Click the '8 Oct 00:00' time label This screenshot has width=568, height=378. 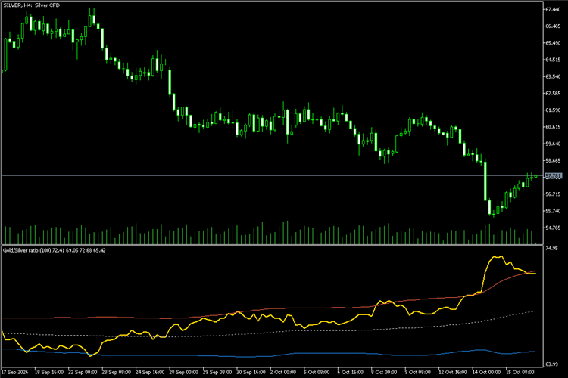384,372
